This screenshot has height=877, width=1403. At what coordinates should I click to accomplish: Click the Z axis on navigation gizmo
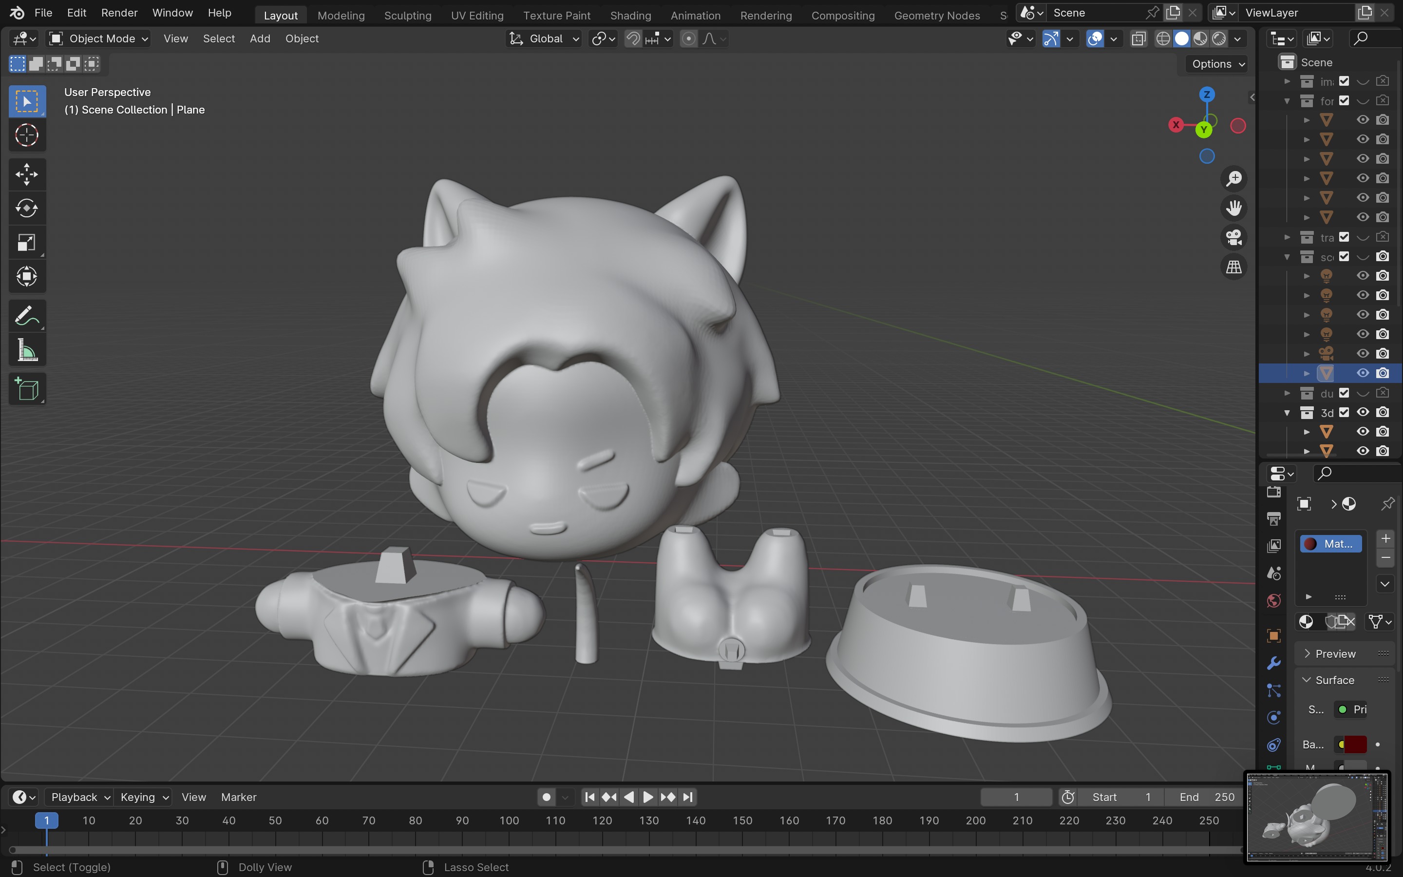[x=1207, y=95]
